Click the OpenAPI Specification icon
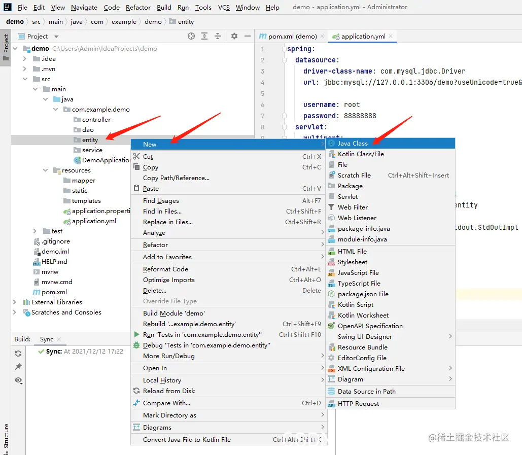 pyautogui.click(x=331, y=326)
